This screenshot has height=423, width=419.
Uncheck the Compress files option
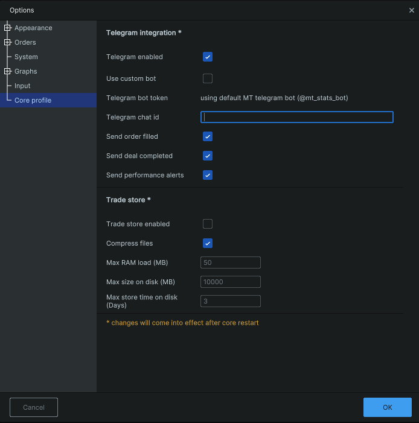tap(208, 243)
